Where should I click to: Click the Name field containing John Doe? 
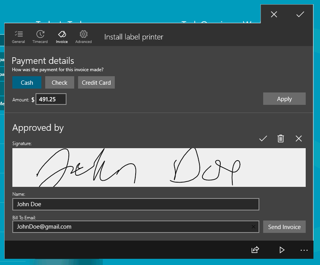tap(135, 204)
